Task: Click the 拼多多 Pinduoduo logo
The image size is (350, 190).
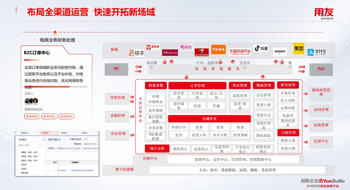Action: pos(153,47)
